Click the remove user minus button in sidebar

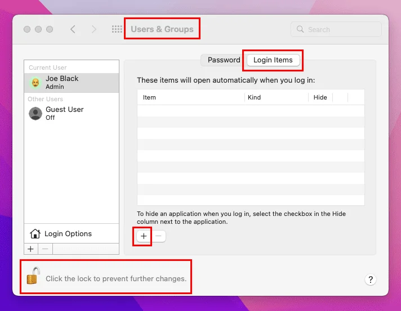45,249
